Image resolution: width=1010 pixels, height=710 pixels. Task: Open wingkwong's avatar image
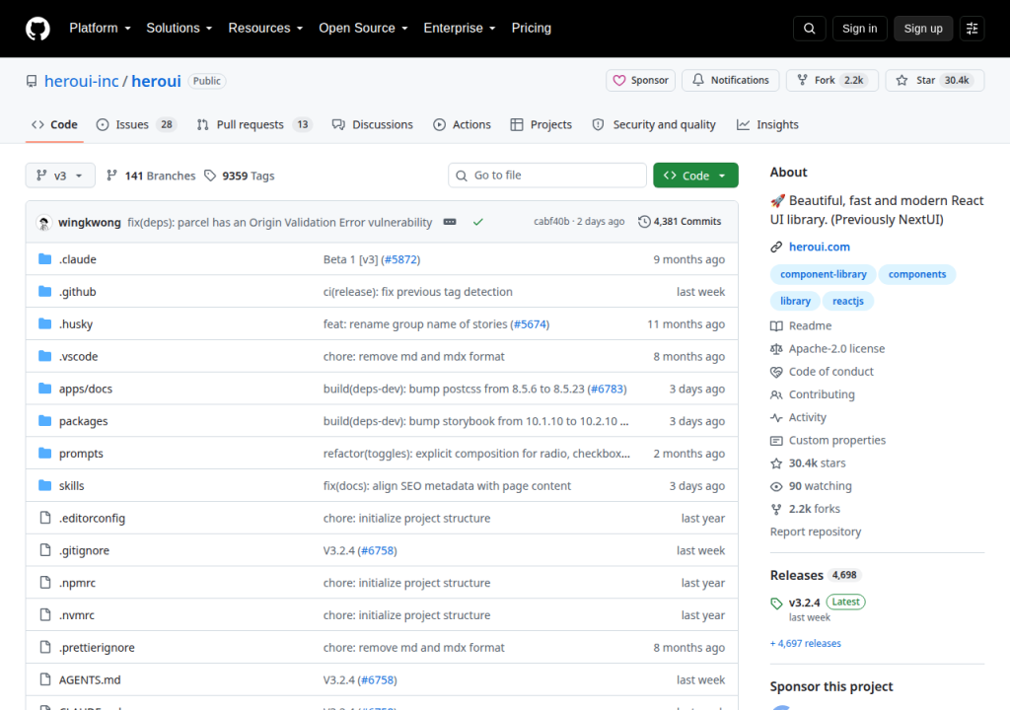click(43, 222)
